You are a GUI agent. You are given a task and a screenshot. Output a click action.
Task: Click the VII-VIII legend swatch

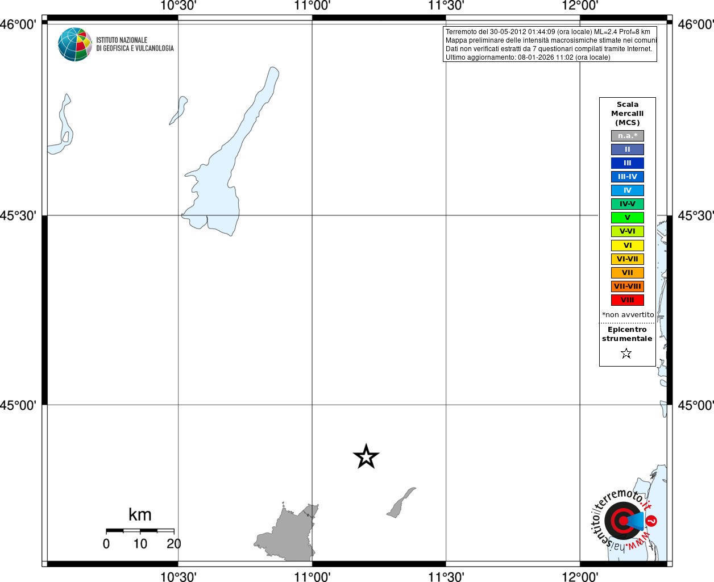[x=628, y=286]
